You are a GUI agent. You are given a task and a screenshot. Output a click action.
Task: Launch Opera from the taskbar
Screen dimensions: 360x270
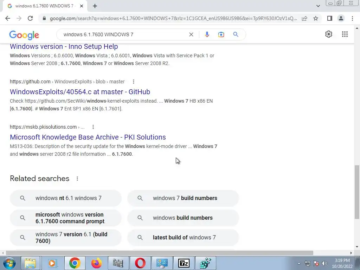click(140, 263)
